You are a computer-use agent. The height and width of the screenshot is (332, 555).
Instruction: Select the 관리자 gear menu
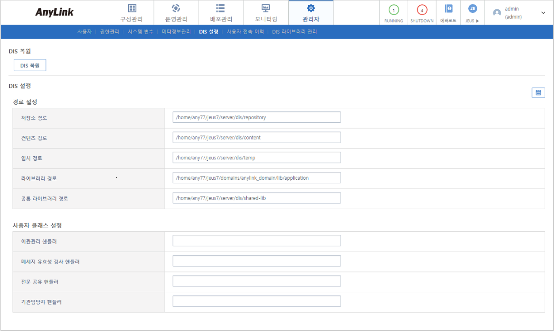click(311, 13)
